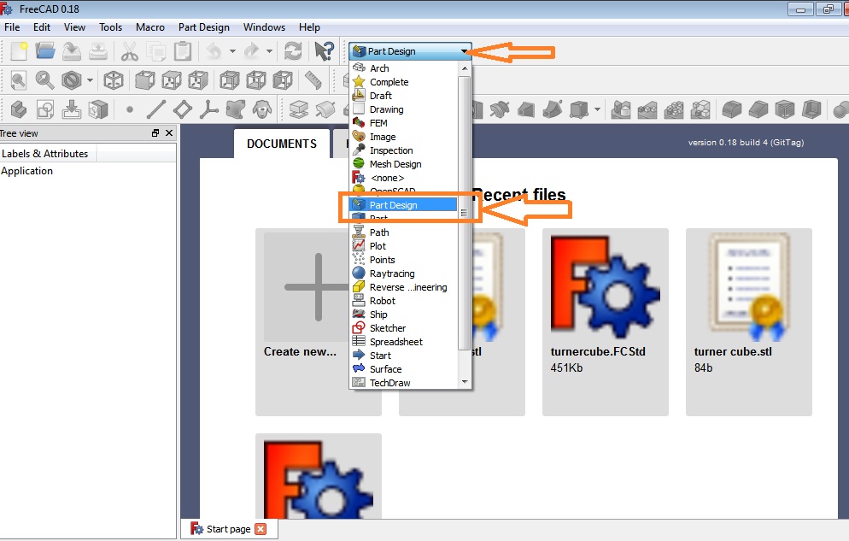Click the Create body icon
The image size is (849, 541).
tap(19, 109)
